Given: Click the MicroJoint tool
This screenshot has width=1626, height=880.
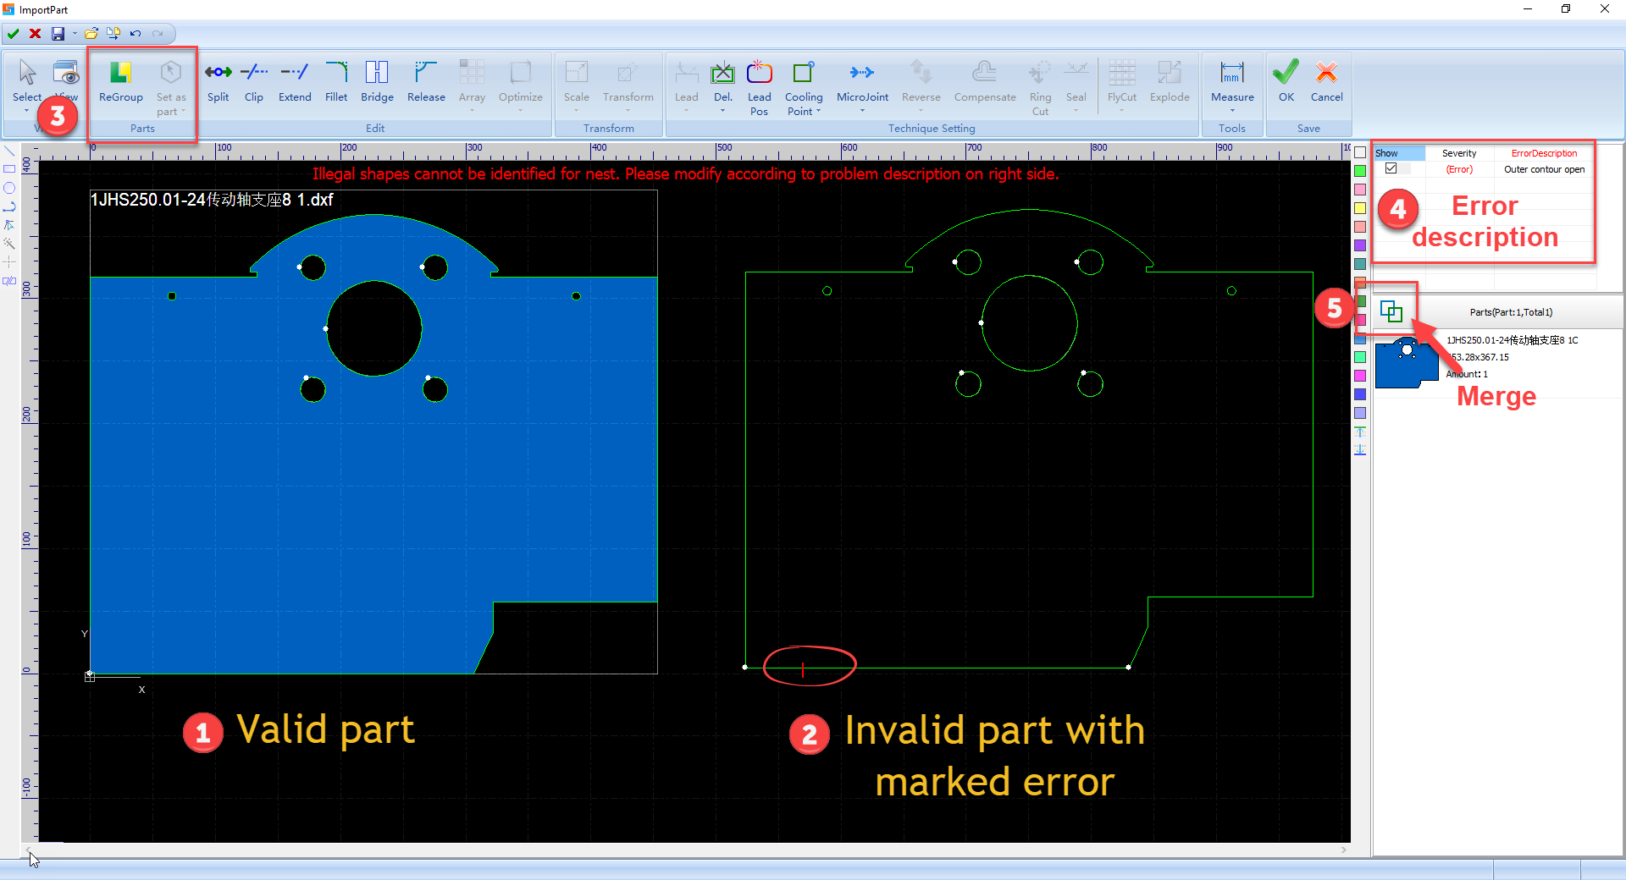Looking at the screenshot, I should click(x=862, y=82).
